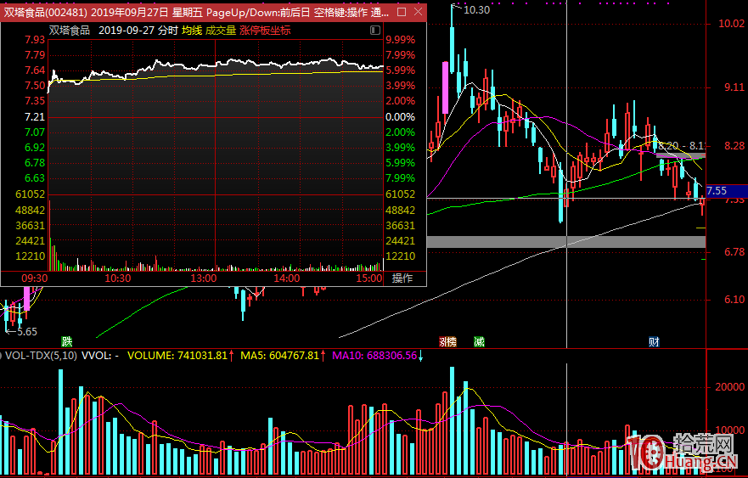Screen dimensions: 748x478
Task: Open the 操作 menu in the intraday popup
Action: pyautogui.click(x=402, y=278)
